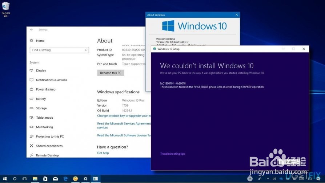Image resolution: width=325 pixels, height=183 pixels.
Task: Click the Get help link
Action: pos(103,153)
